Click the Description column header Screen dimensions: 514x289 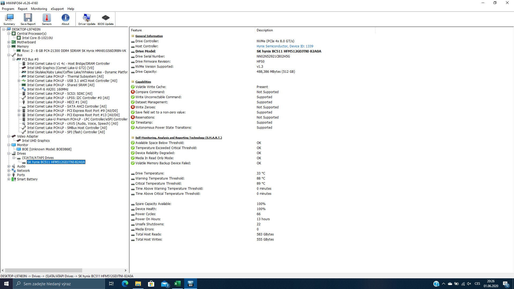pyautogui.click(x=264, y=30)
